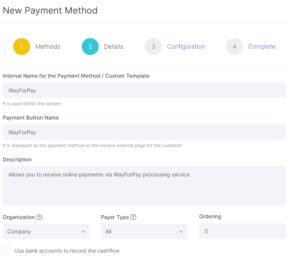289x259 pixels.
Task: Focus the Description text area
Action: point(144,186)
